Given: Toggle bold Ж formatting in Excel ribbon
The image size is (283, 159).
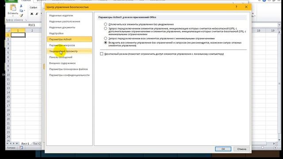Looking at the screenshot, I should coord(32,14).
